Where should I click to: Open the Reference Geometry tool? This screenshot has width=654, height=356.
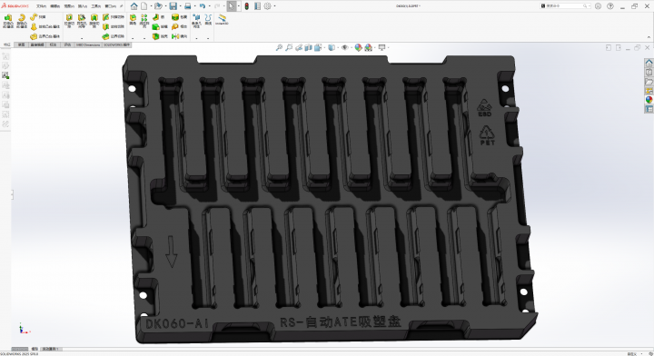pos(196,20)
